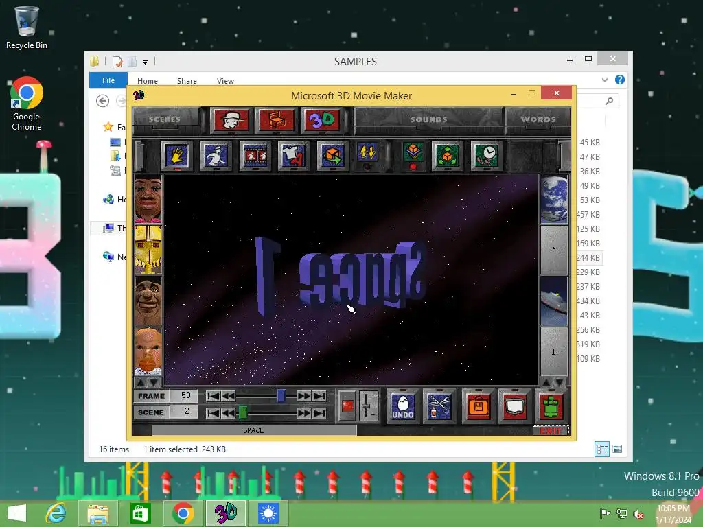Open the orange portfolio bag icon
The height and width of the screenshot is (527, 703).
[478, 406]
